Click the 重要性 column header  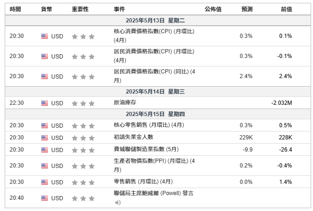80,9
